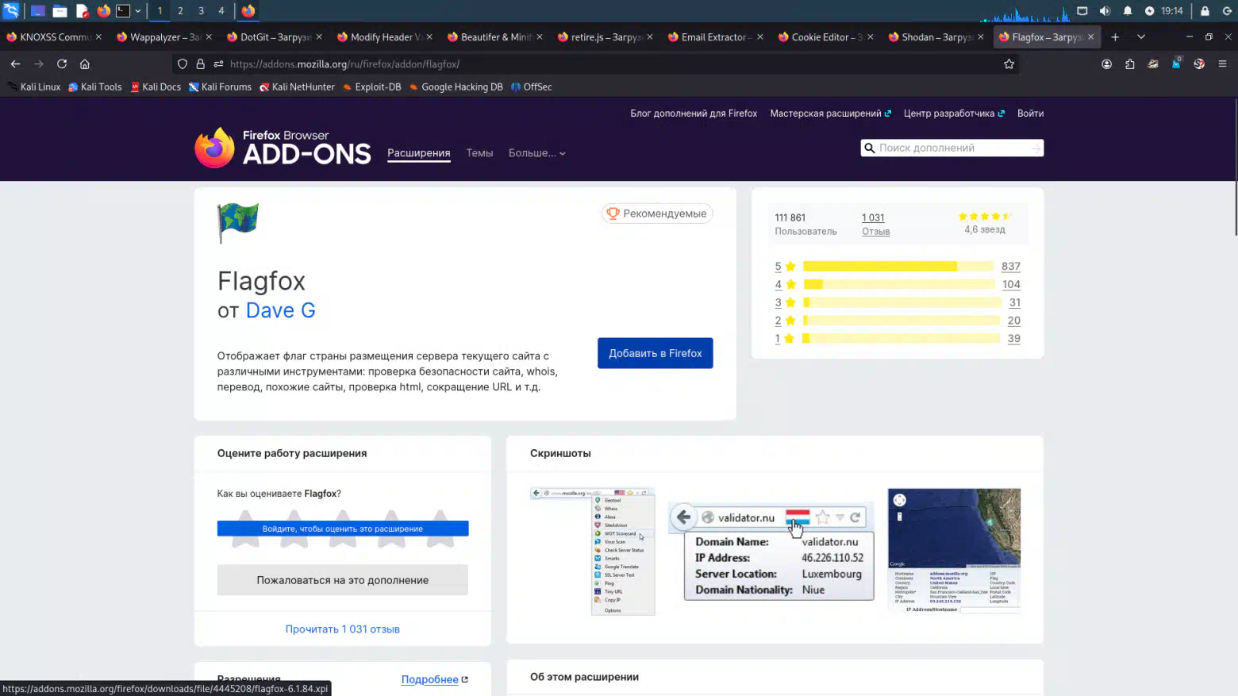
Task: Go back to the previous page
Action: (15, 64)
